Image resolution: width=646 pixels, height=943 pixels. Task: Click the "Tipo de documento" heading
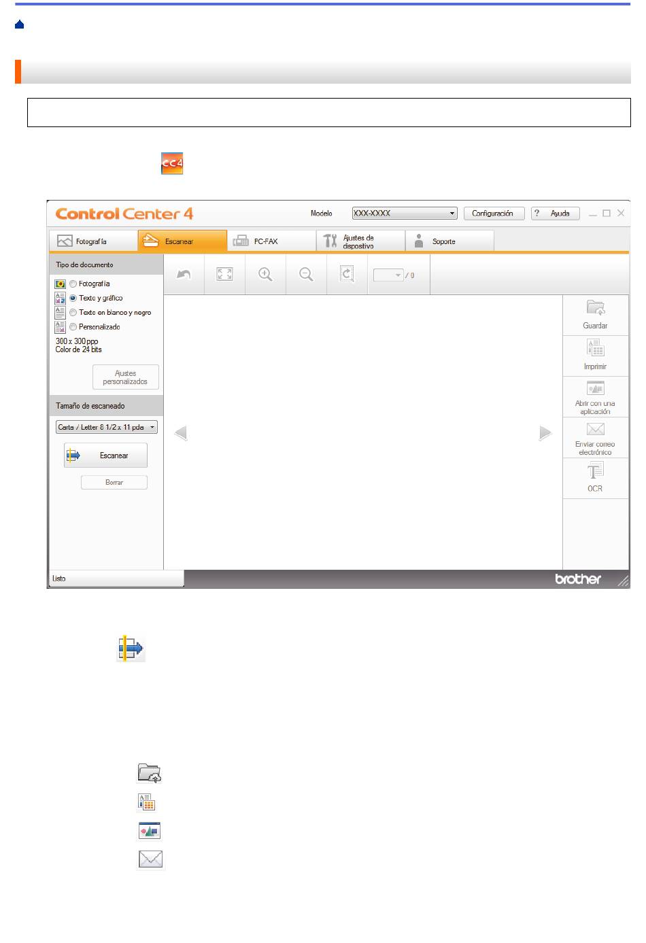[85, 264]
